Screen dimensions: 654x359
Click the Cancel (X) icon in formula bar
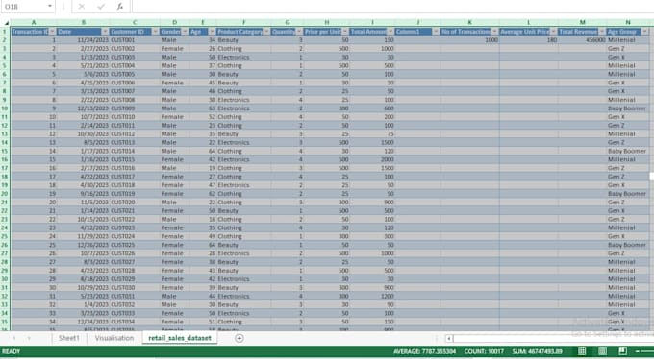[82, 7]
